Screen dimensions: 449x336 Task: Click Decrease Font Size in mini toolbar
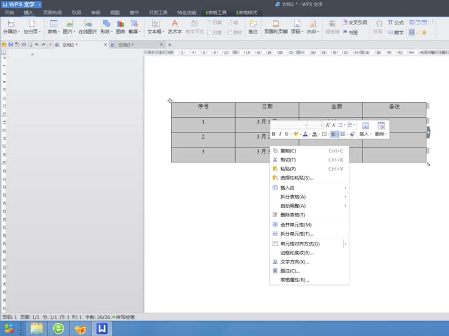(334, 125)
